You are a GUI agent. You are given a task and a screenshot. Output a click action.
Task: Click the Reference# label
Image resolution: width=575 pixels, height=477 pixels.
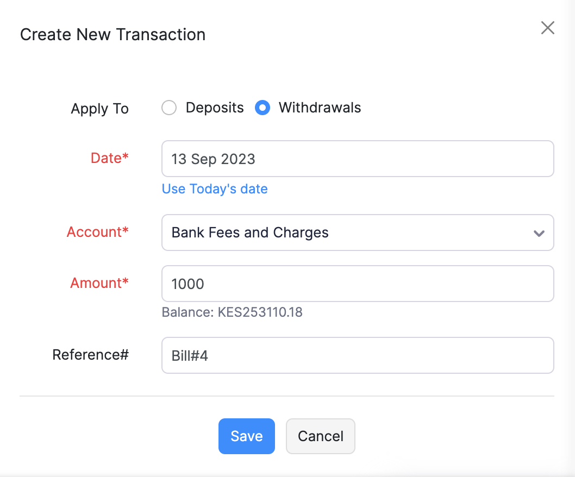[90, 354]
